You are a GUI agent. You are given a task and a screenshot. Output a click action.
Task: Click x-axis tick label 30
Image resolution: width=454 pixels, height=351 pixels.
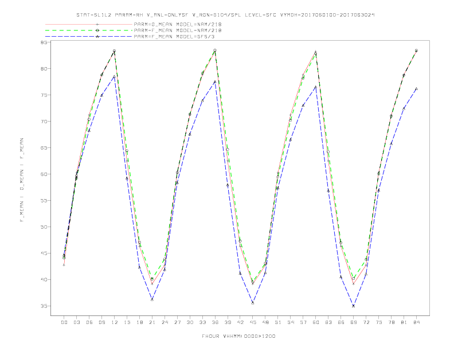coord(190,322)
